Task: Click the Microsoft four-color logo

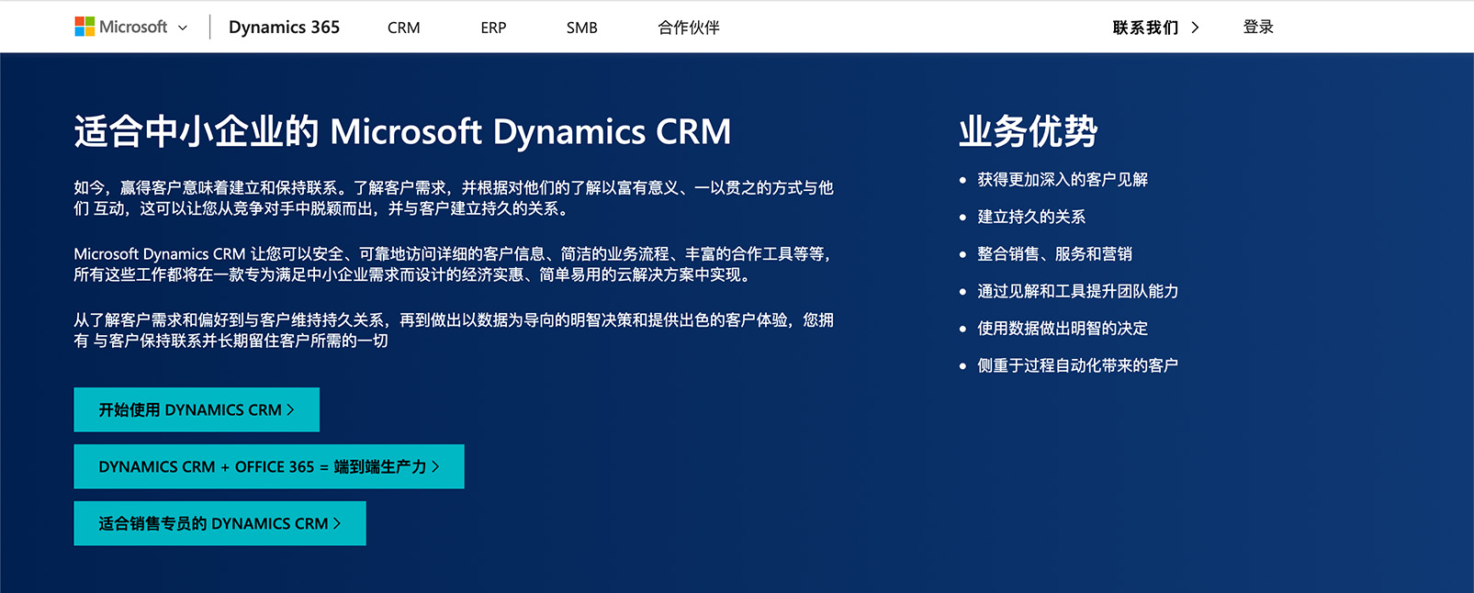Action: click(84, 27)
